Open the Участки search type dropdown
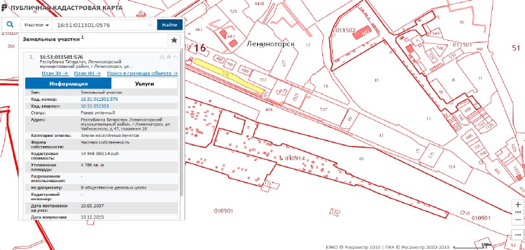Image resolution: width=525 pixels, height=250 pixels. [36, 25]
